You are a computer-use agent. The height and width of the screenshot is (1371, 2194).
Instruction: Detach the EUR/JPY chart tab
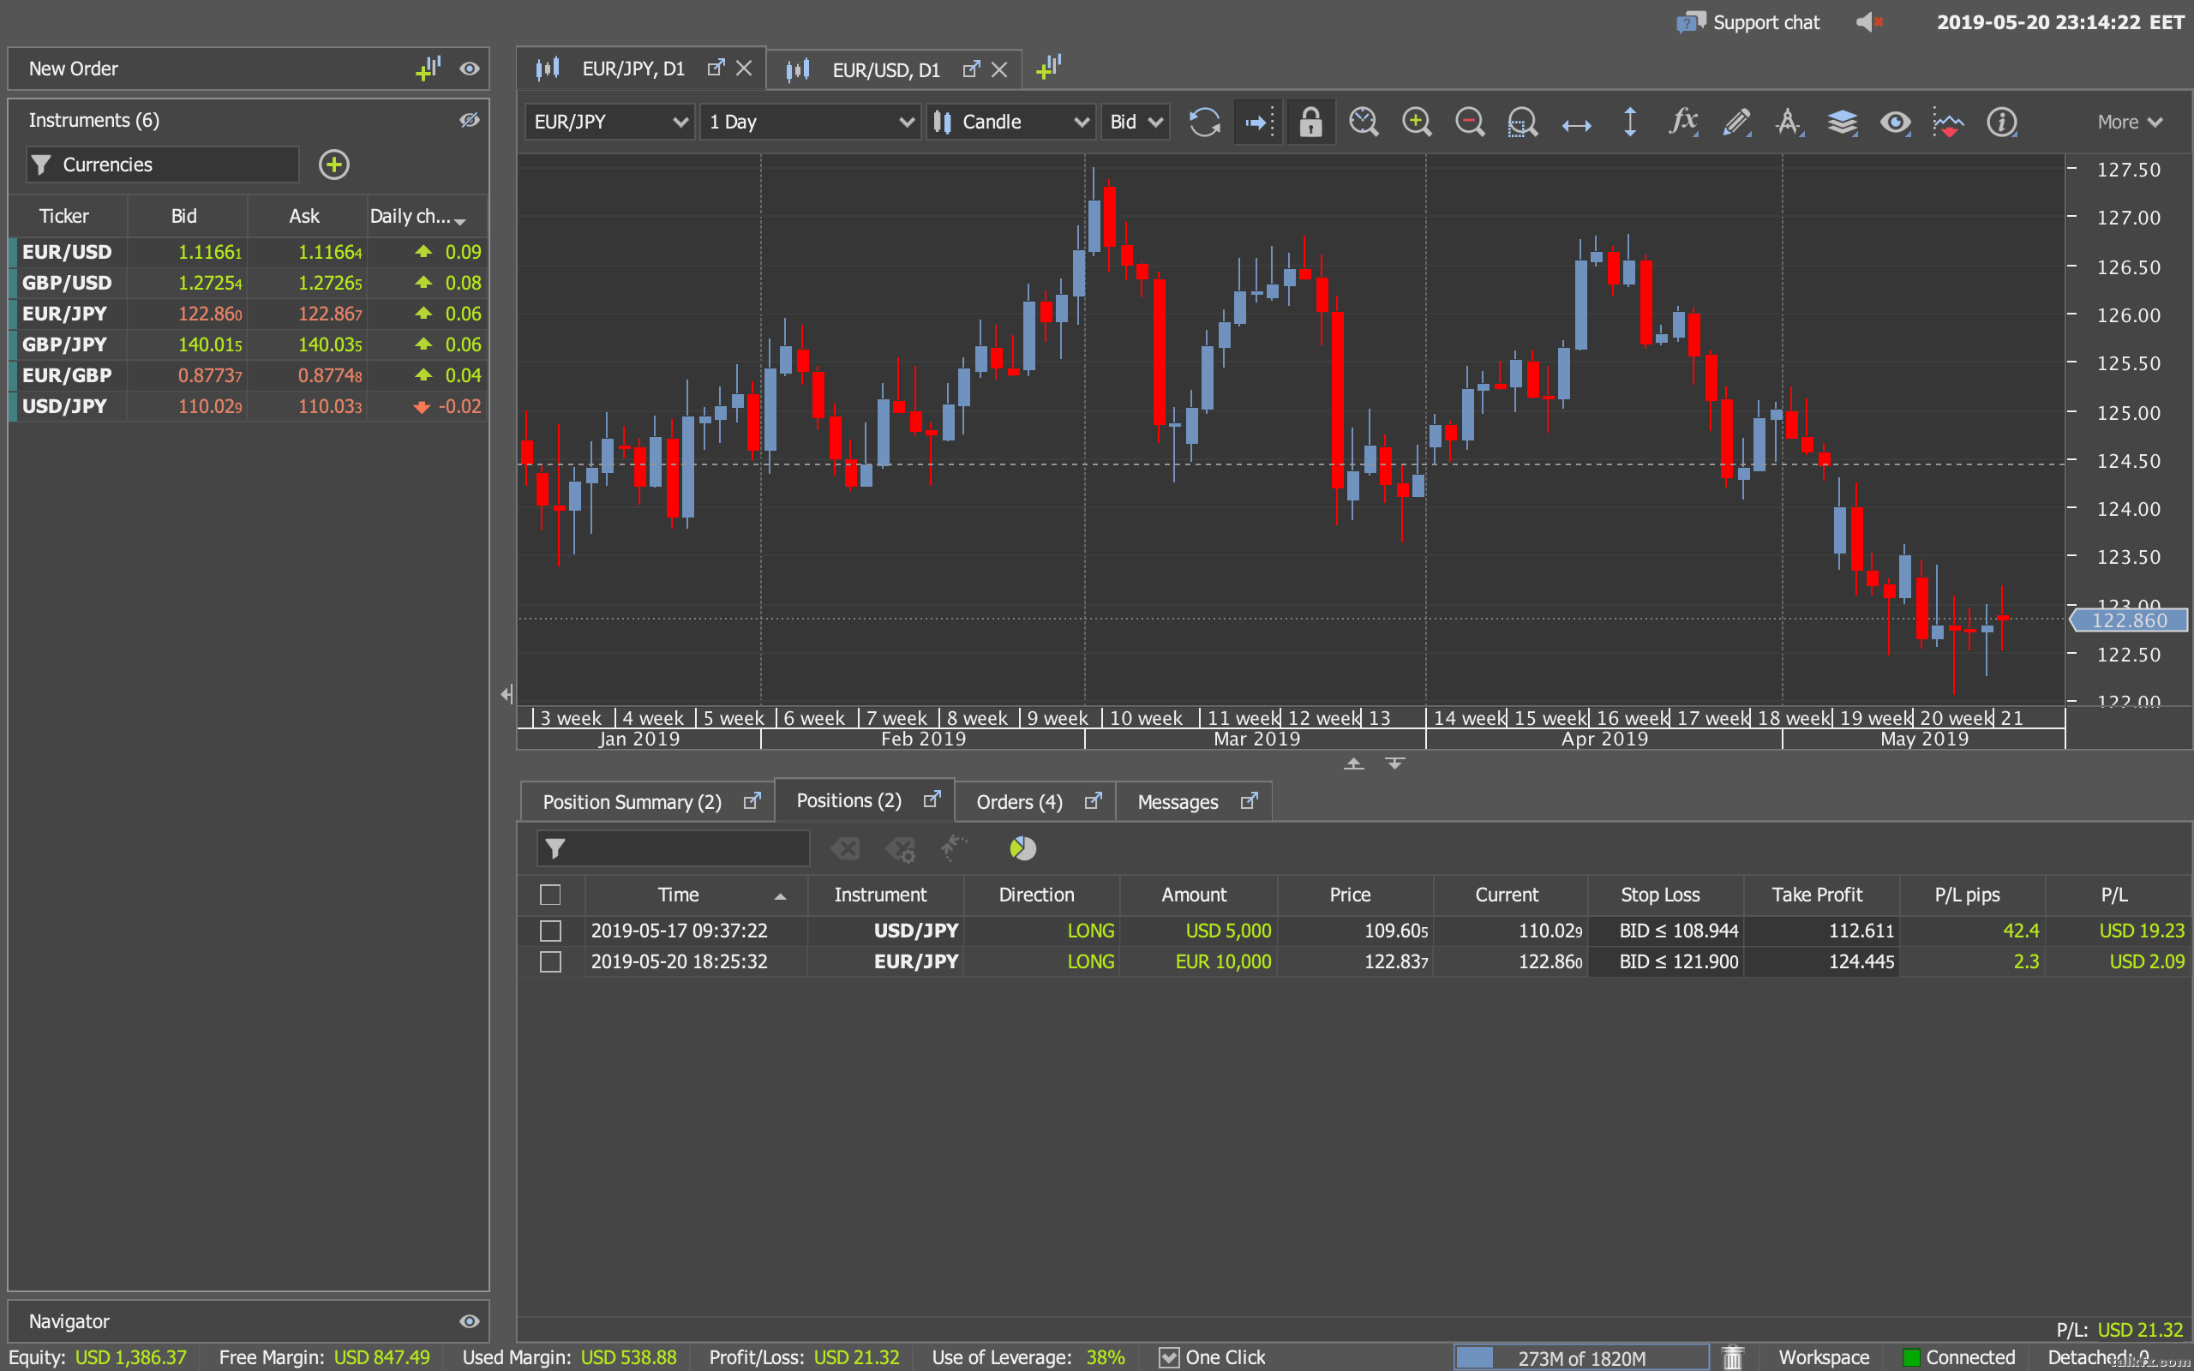(x=716, y=67)
